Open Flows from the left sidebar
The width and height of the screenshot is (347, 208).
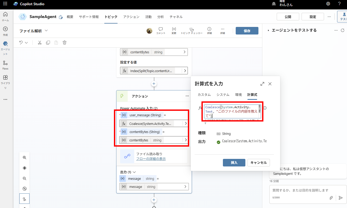coord(5,65)
